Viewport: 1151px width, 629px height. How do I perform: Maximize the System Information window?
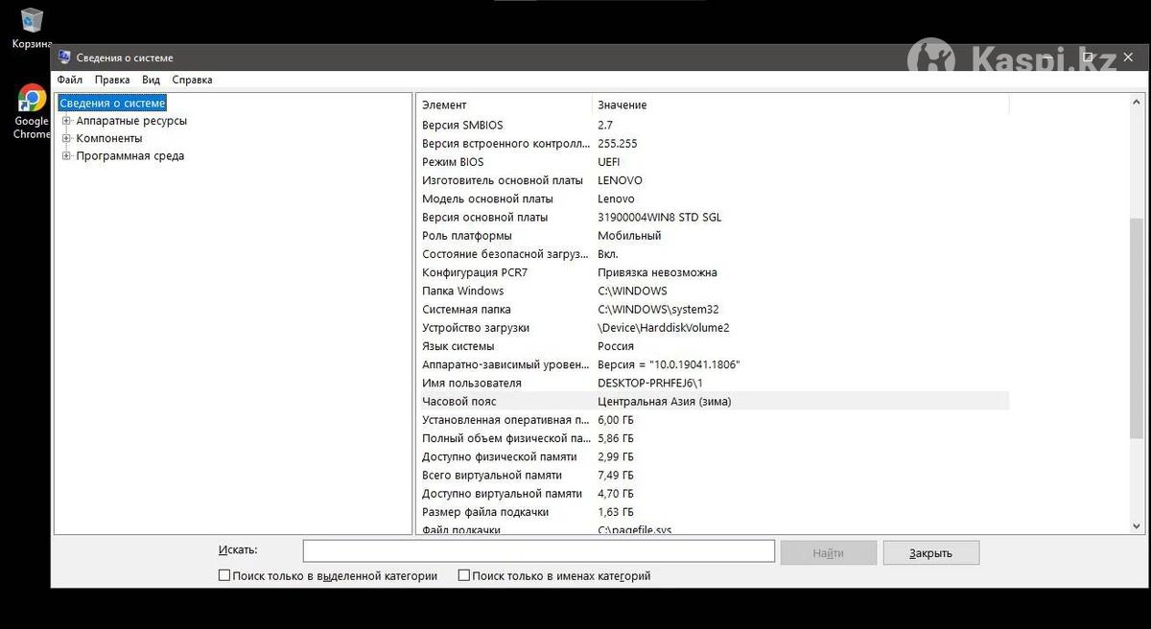pos(1088,58)
